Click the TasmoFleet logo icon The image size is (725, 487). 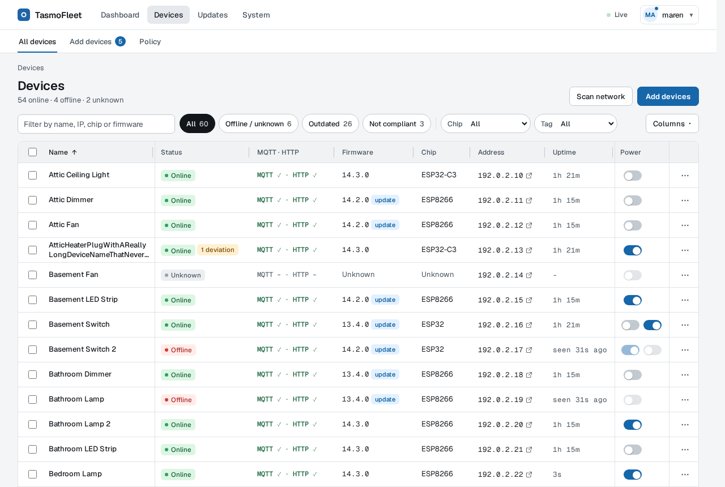coord(24,15)
